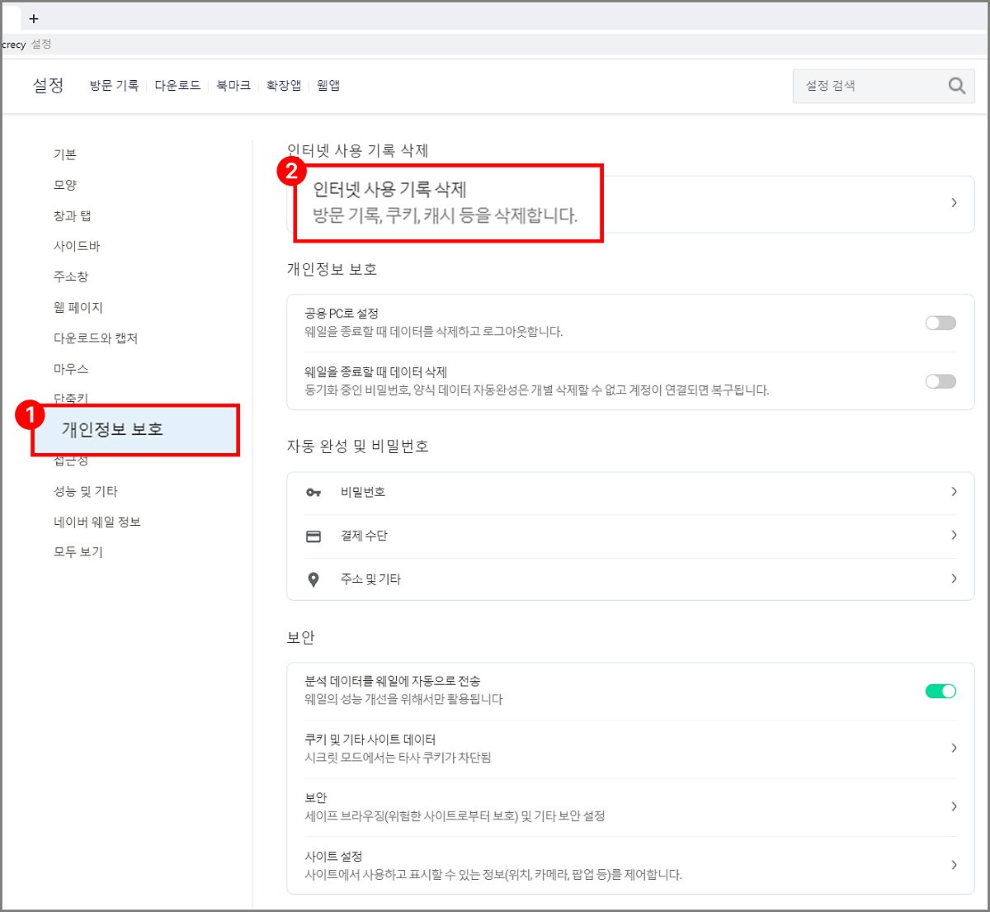Enable the 공용 PC로 설정 toggle
Screen dimensions: 990x912
pos(940,323)
